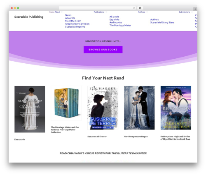This screenshot has width=206, height=175.
Task: Click Marriage Maker Widows Collection title
Action: click(x=65, y=130)
